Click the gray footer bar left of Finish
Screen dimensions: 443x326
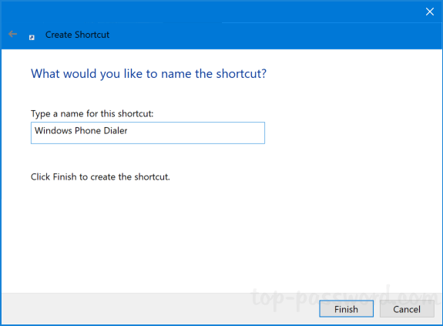(159, 309)
